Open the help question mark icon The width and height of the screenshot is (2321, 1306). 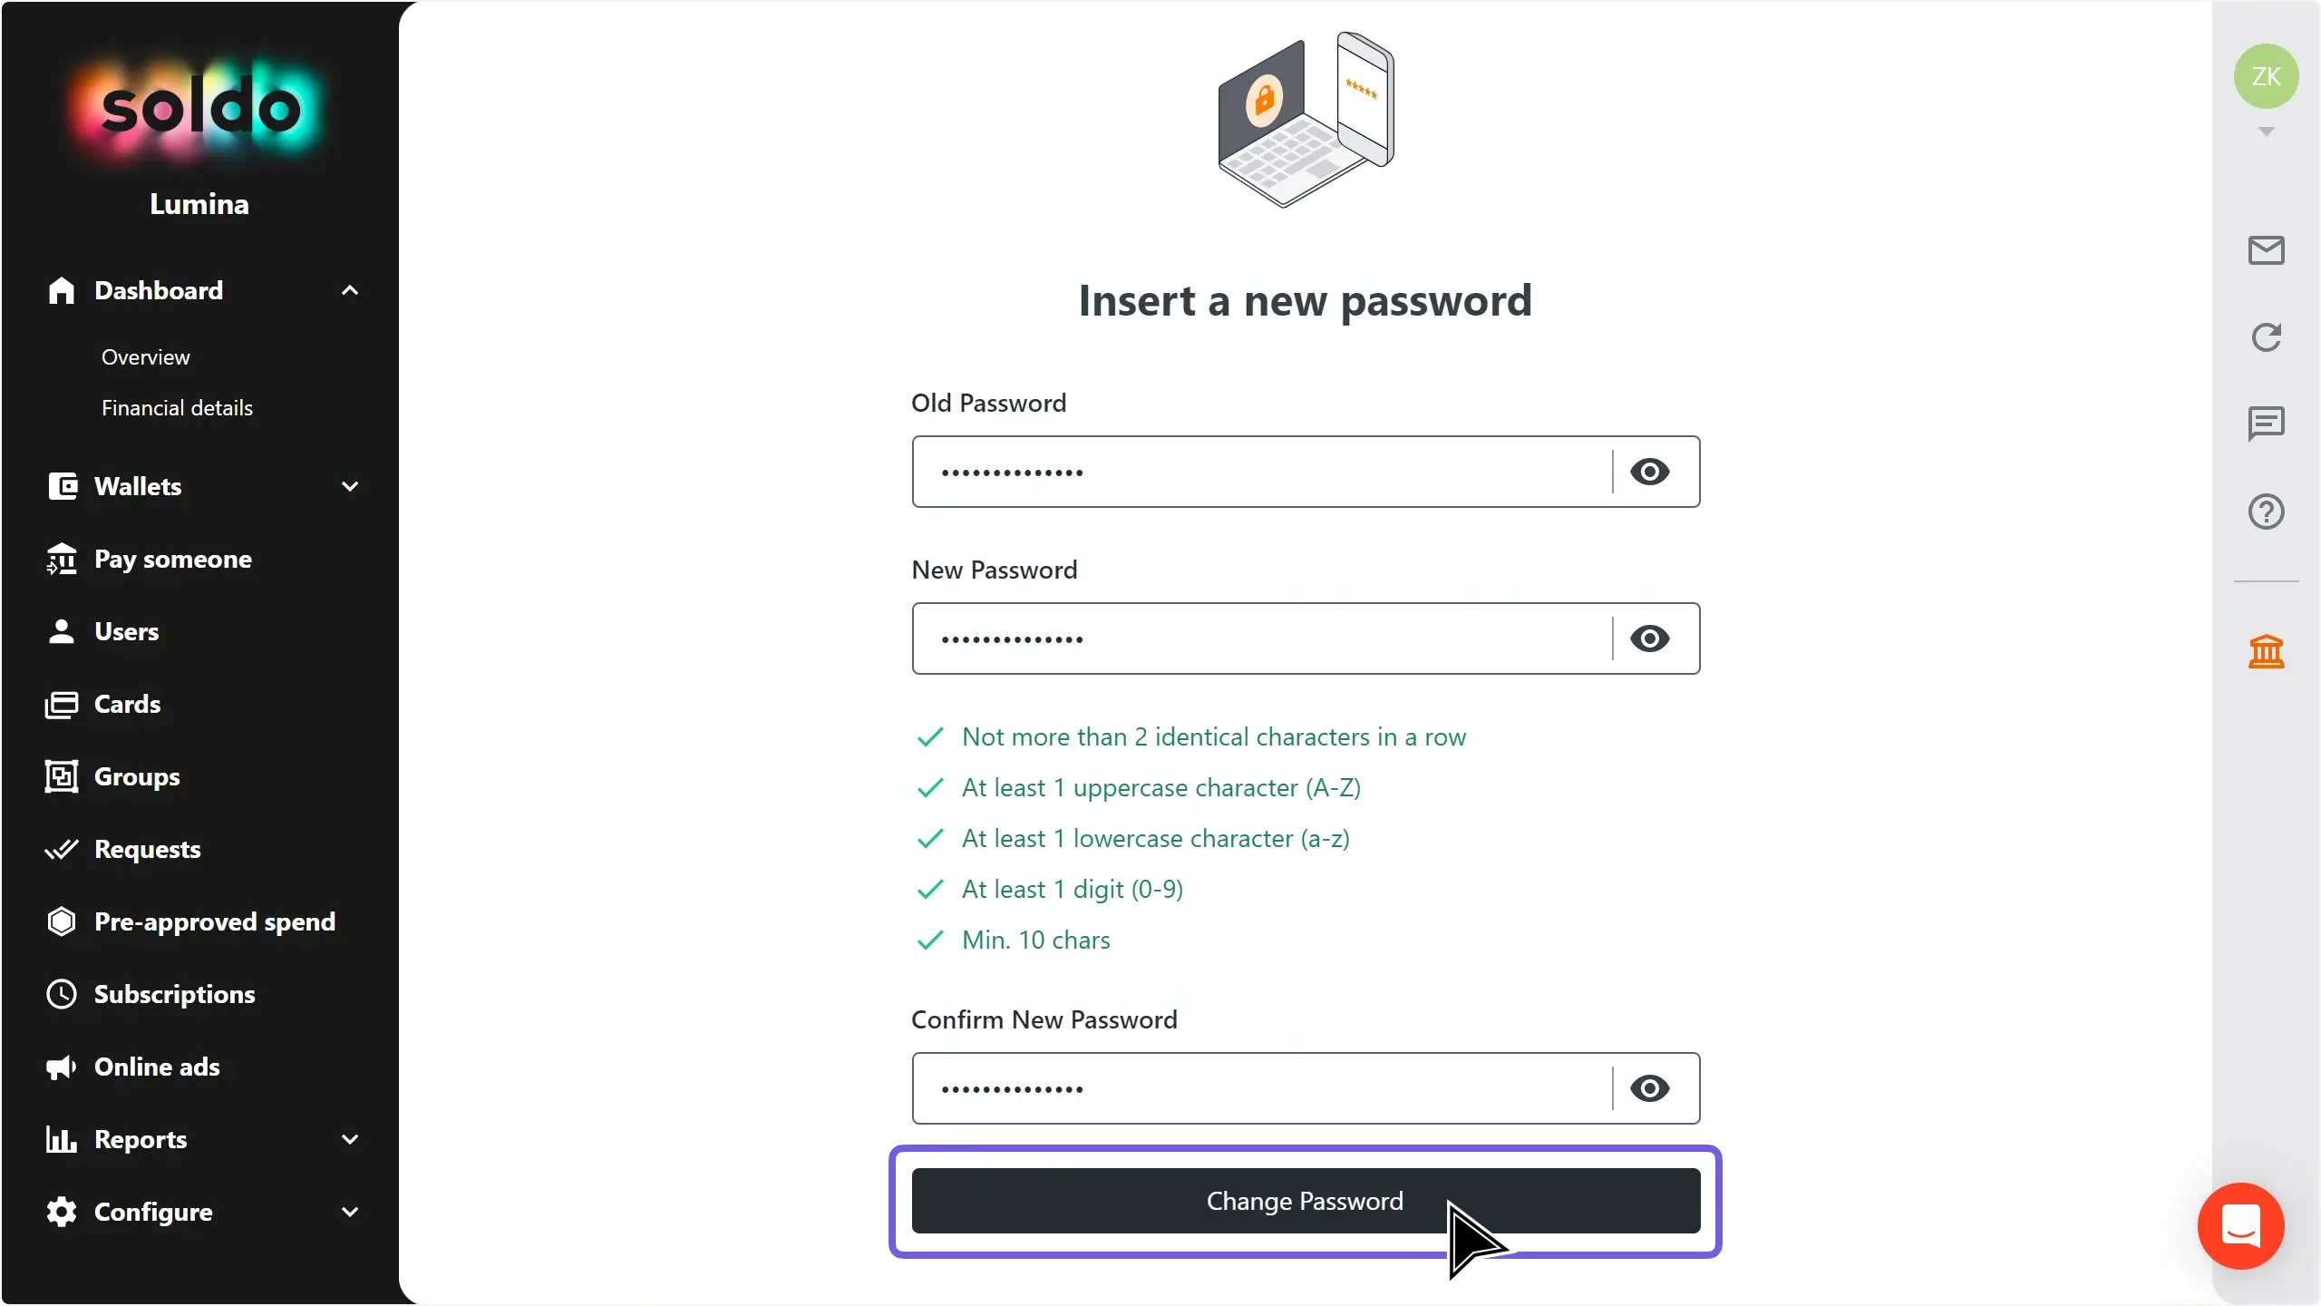[2266, 512]
